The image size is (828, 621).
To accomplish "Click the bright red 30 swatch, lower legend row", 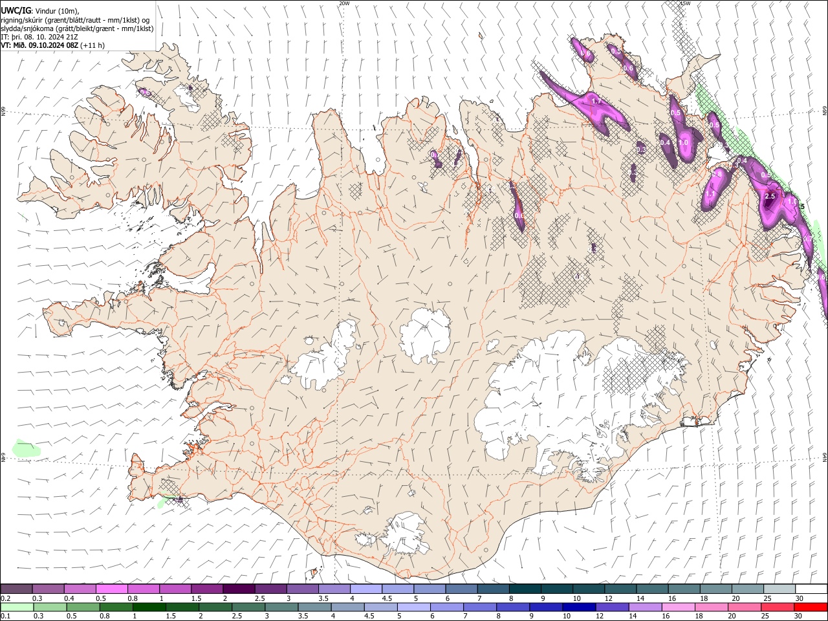I will [811, 607].
